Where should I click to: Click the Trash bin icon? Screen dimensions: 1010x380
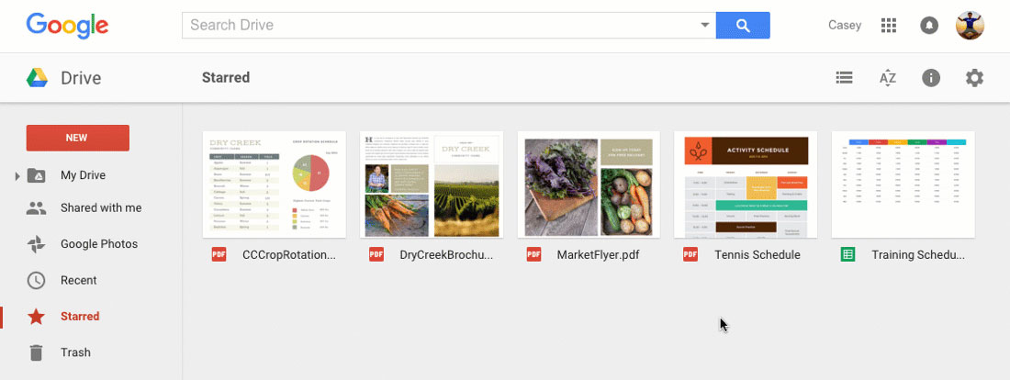pyautogui.click(x=36, y=352)
